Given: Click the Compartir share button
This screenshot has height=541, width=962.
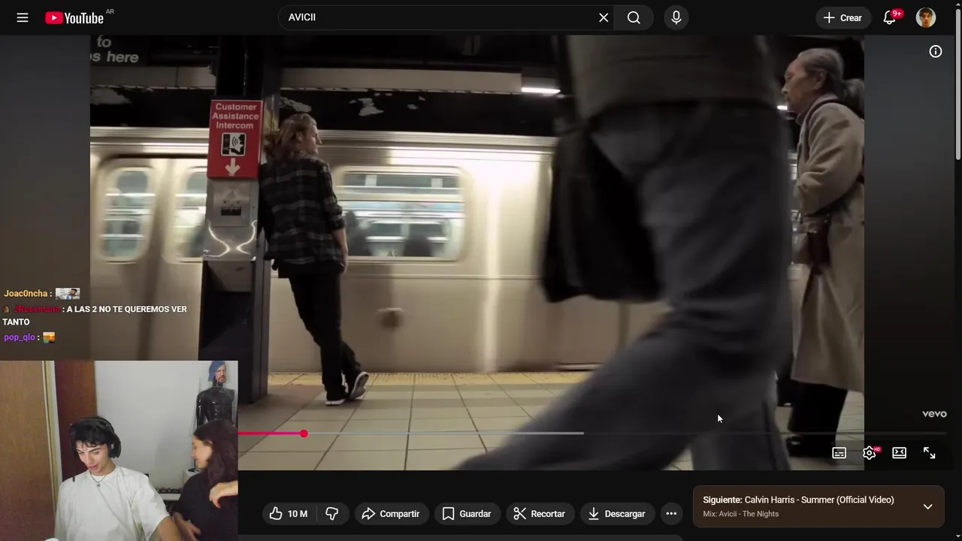Looking at the screenshot, I should pos(391,513).
